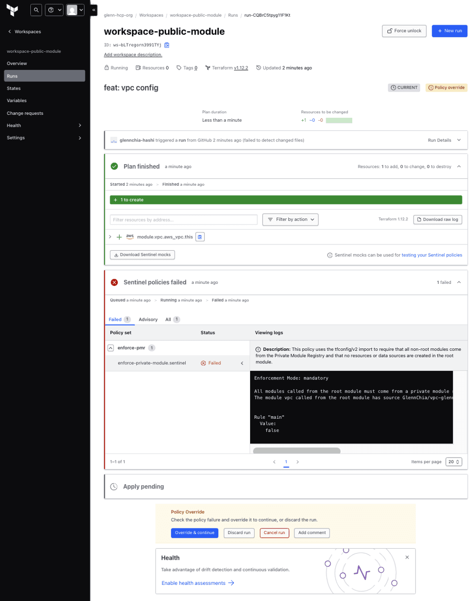The image size is (471, 601).
Task: Click Override & continue
Action: tap(194, 533)
